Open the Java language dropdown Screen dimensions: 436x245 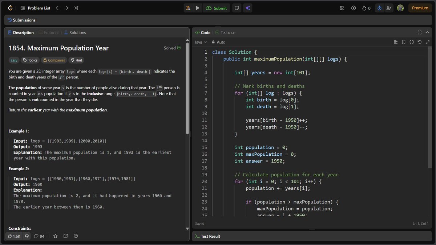coord(201,42)
